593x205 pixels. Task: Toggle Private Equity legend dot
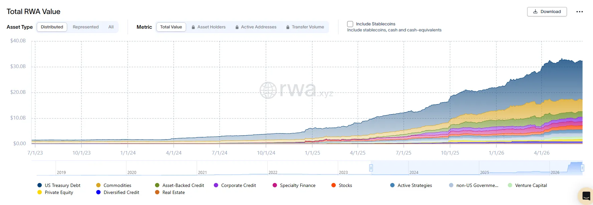click(39, 192)
